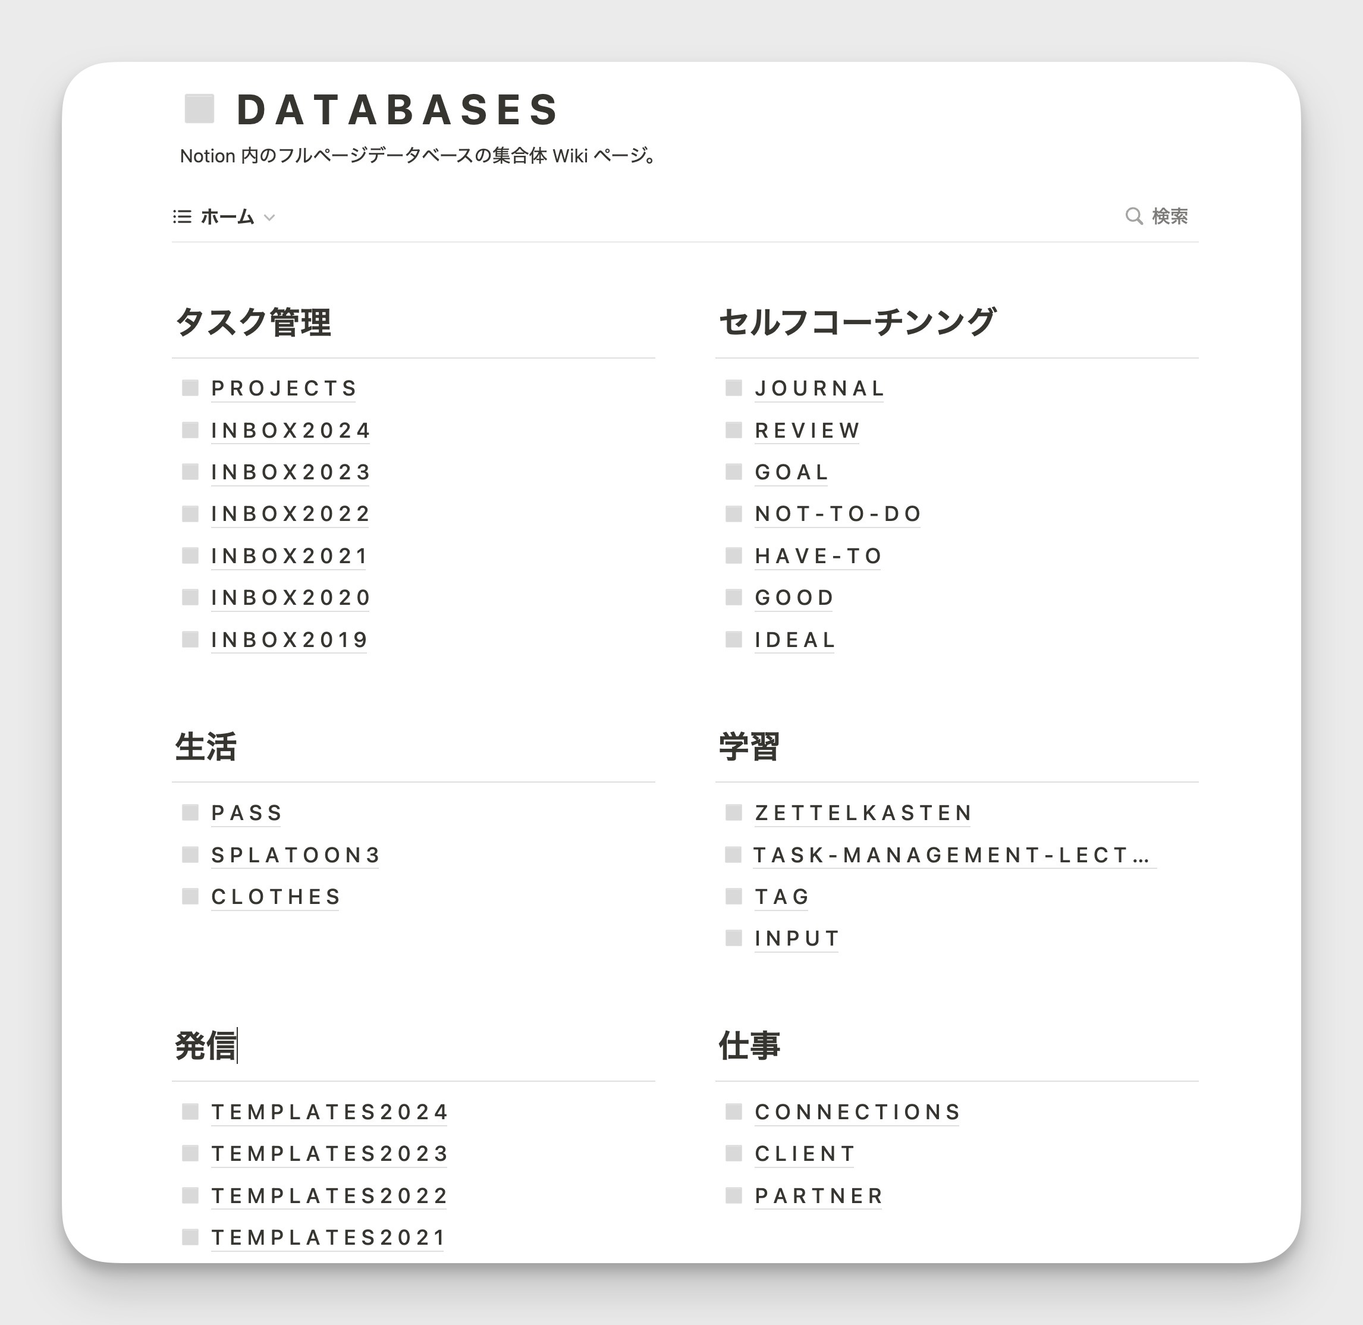Click the icon beside TEMPLATES2023
The width and height of the screenshot is (1363, 1325).
click(191, 1153)
